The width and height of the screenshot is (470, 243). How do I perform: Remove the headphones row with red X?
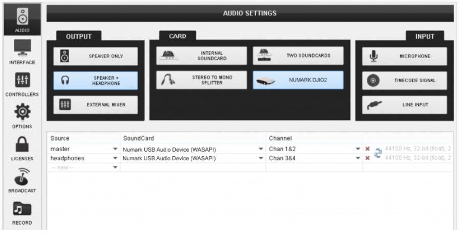pos(368,158)
